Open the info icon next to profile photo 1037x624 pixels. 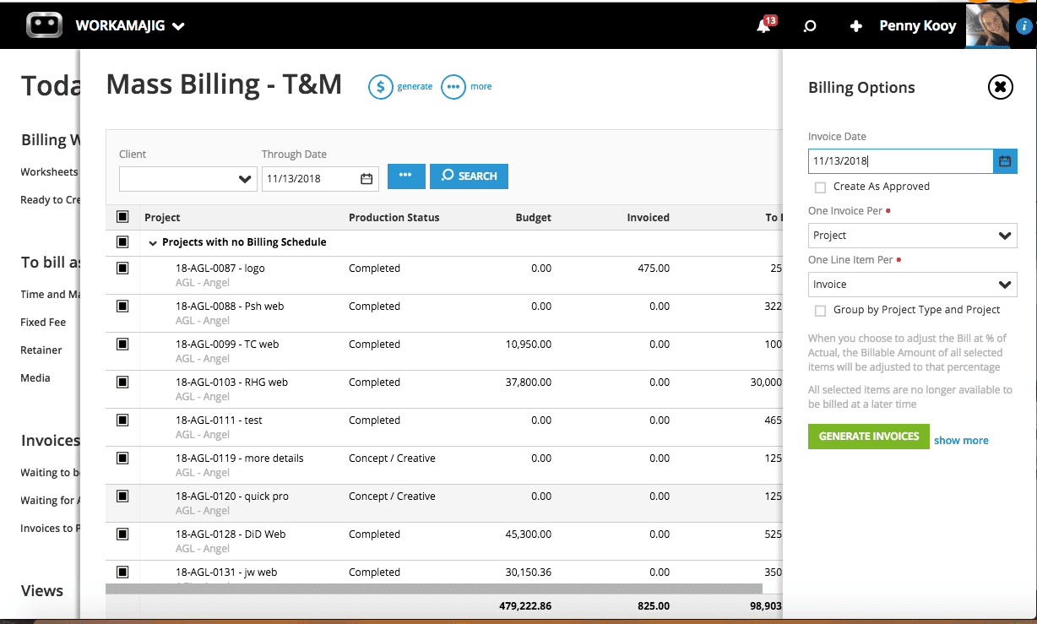[x=1024, y=27]
